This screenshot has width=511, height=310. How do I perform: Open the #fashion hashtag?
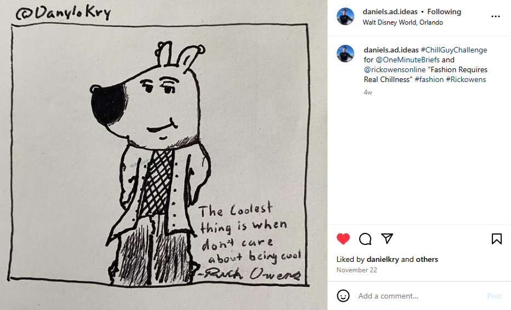click(x=429, y=80)
